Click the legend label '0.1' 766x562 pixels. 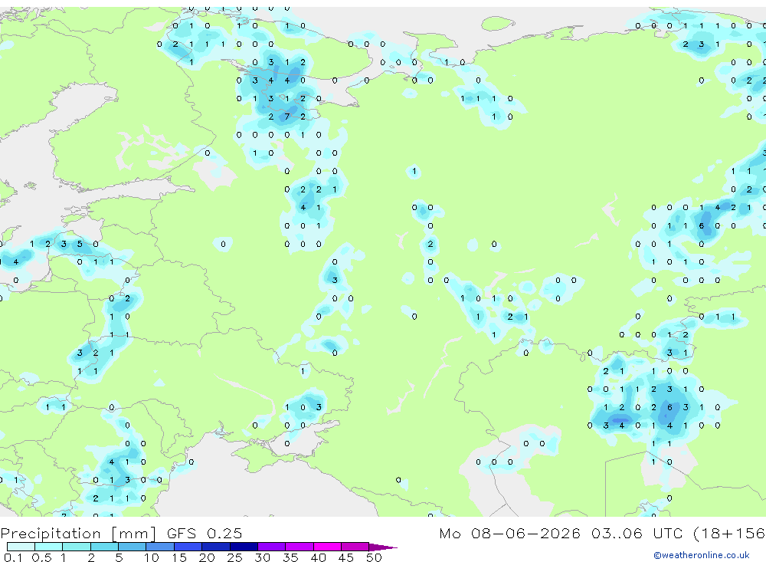tap(13, 557)
